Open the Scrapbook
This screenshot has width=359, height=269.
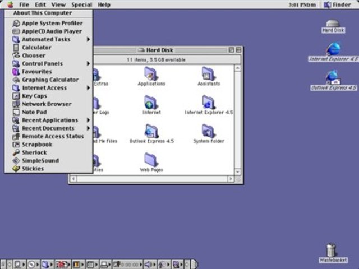[x=49, y=145]
